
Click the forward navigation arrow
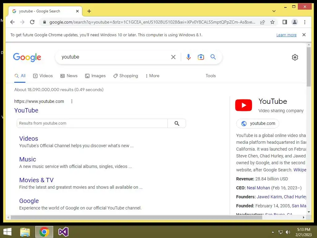click(x=22, y=22)
